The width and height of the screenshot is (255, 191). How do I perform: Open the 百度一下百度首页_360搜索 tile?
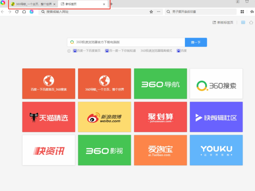tap(48, 84)
